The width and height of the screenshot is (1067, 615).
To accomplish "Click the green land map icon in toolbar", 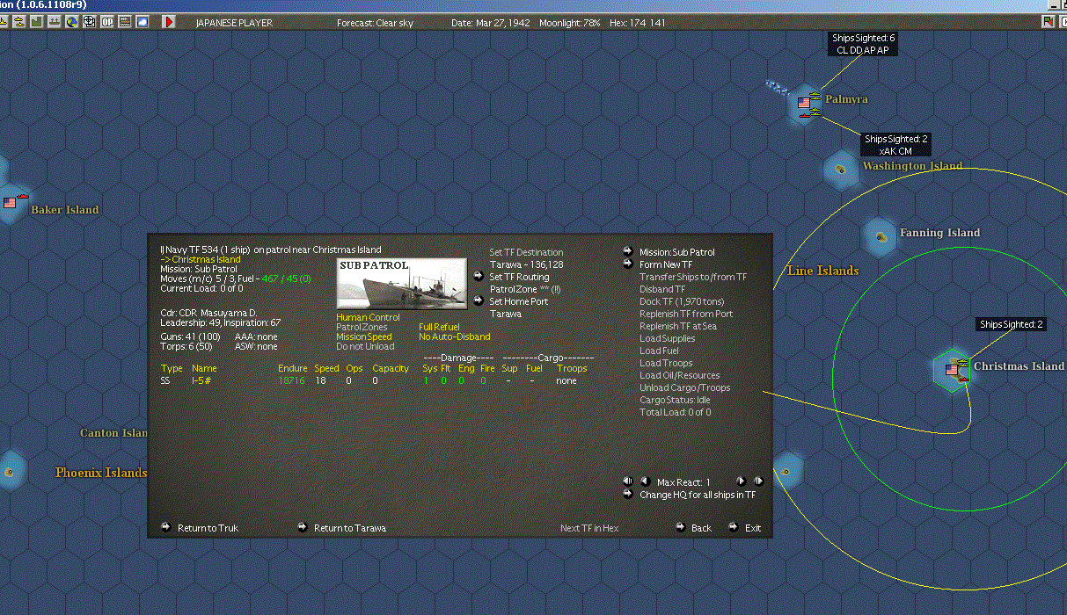I will coord(36,22).
